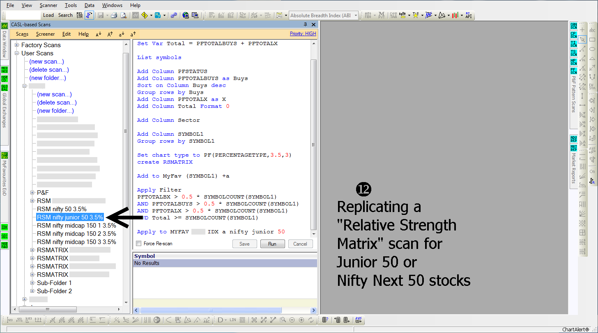Open the Tools menu
598x333 pixels.
tap(71, 5)
